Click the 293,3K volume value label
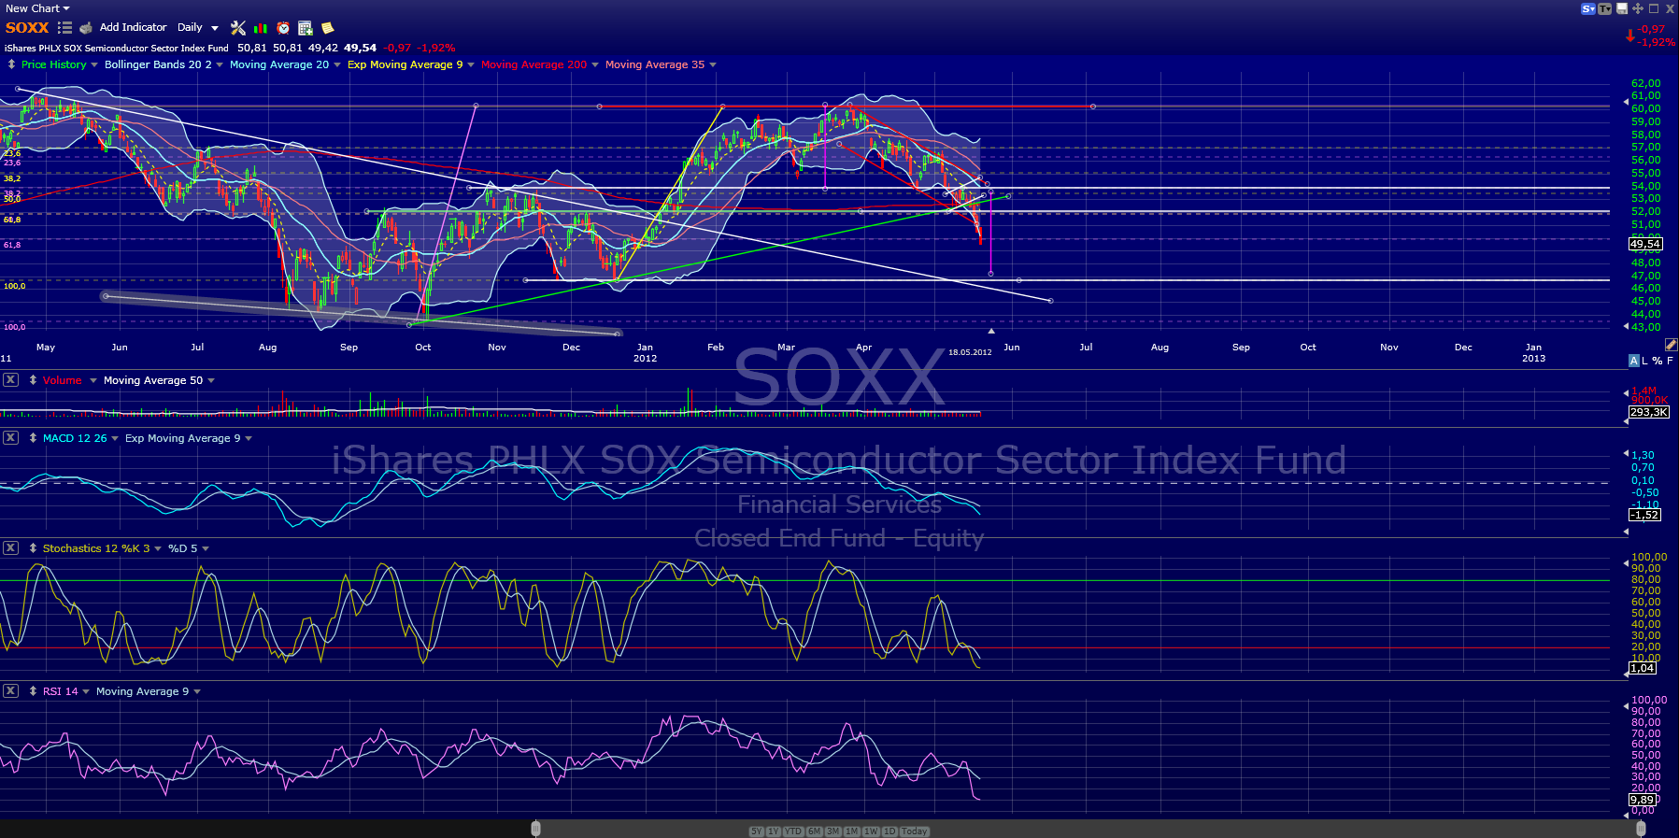 (1648, 412)
